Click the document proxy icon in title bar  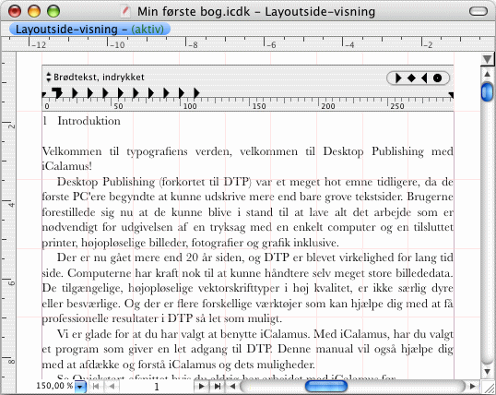(126, 12)
